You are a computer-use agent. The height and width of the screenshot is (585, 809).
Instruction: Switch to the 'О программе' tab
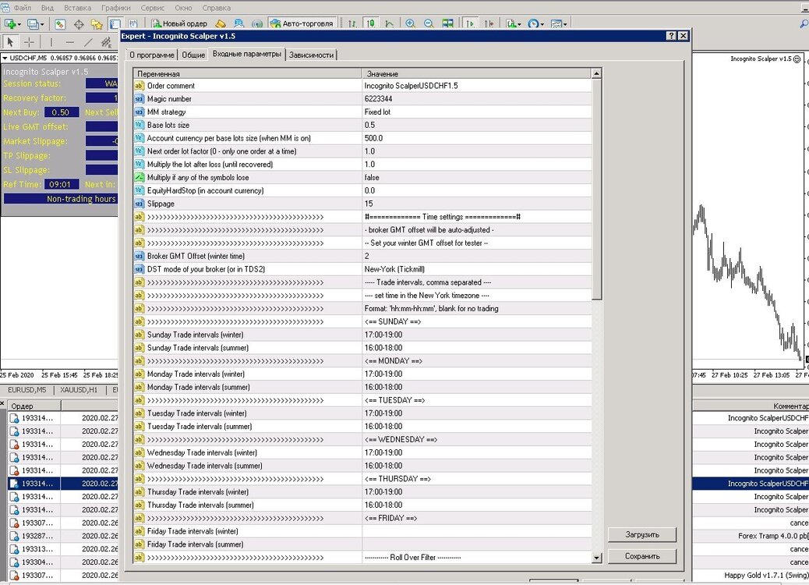[152, 55]
